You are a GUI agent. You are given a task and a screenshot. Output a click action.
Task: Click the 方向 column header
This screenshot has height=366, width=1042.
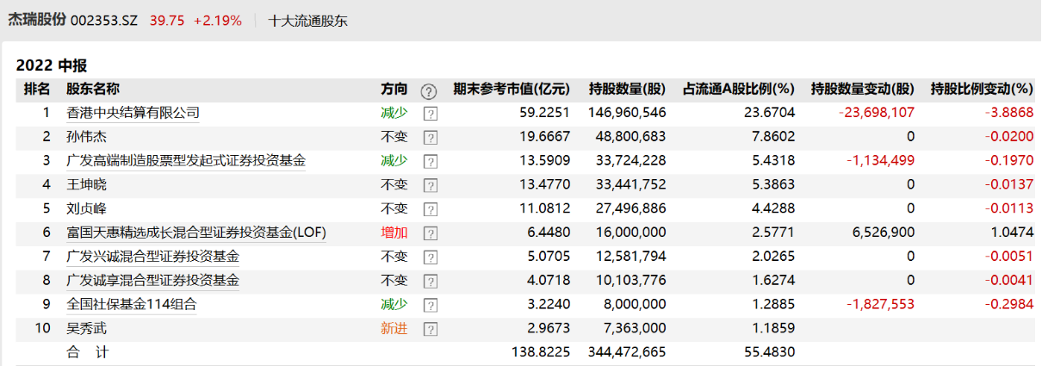394,89
